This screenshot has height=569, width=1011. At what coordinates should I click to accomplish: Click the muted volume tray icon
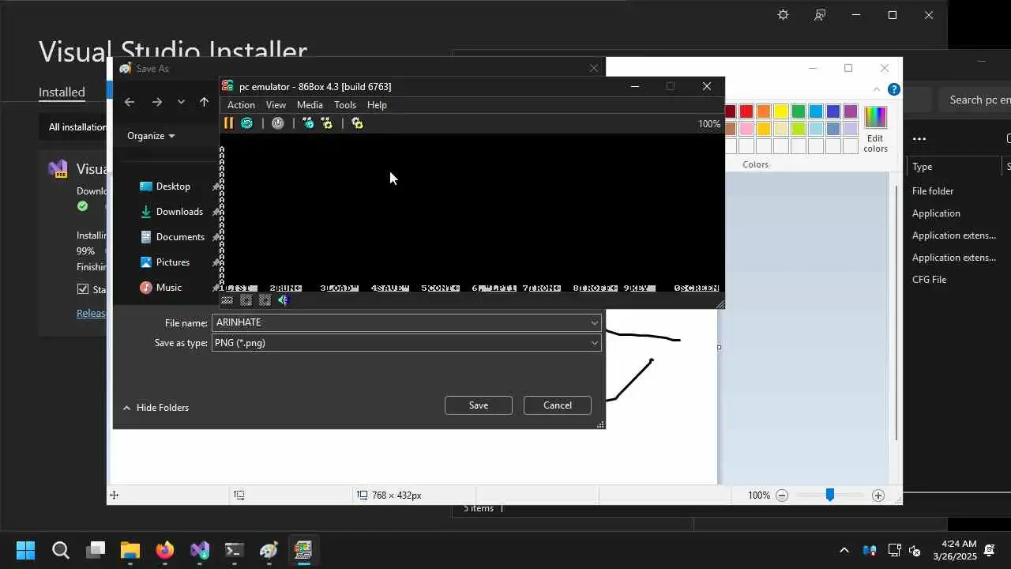[x=915, y=550]
